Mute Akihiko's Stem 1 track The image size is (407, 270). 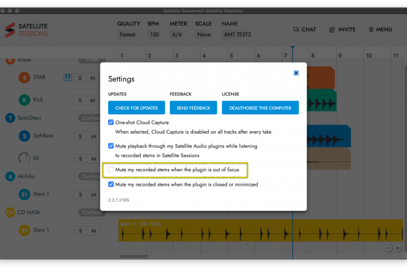(x=94, y=195)
